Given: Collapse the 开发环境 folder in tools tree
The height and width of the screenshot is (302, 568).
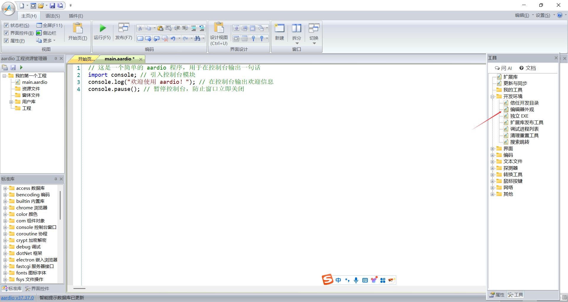Looking at the screenshot, I should [493, 97].
